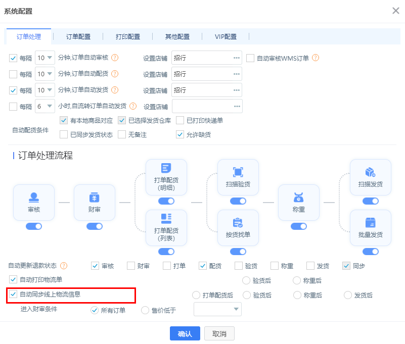
Task: Switch to 订单配置 tab
Action: [x=78, y=37]
